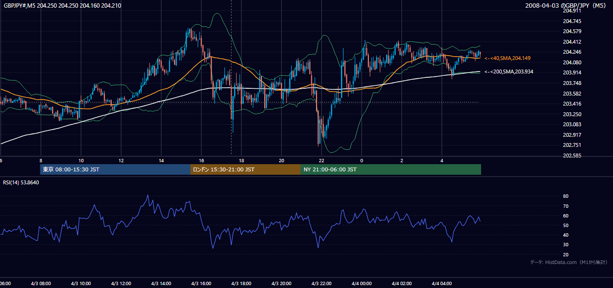The width and height of the screenshot is (613, 288).
Task: Click bottom time label 4/3 08:00
Action: click(41, 284)
